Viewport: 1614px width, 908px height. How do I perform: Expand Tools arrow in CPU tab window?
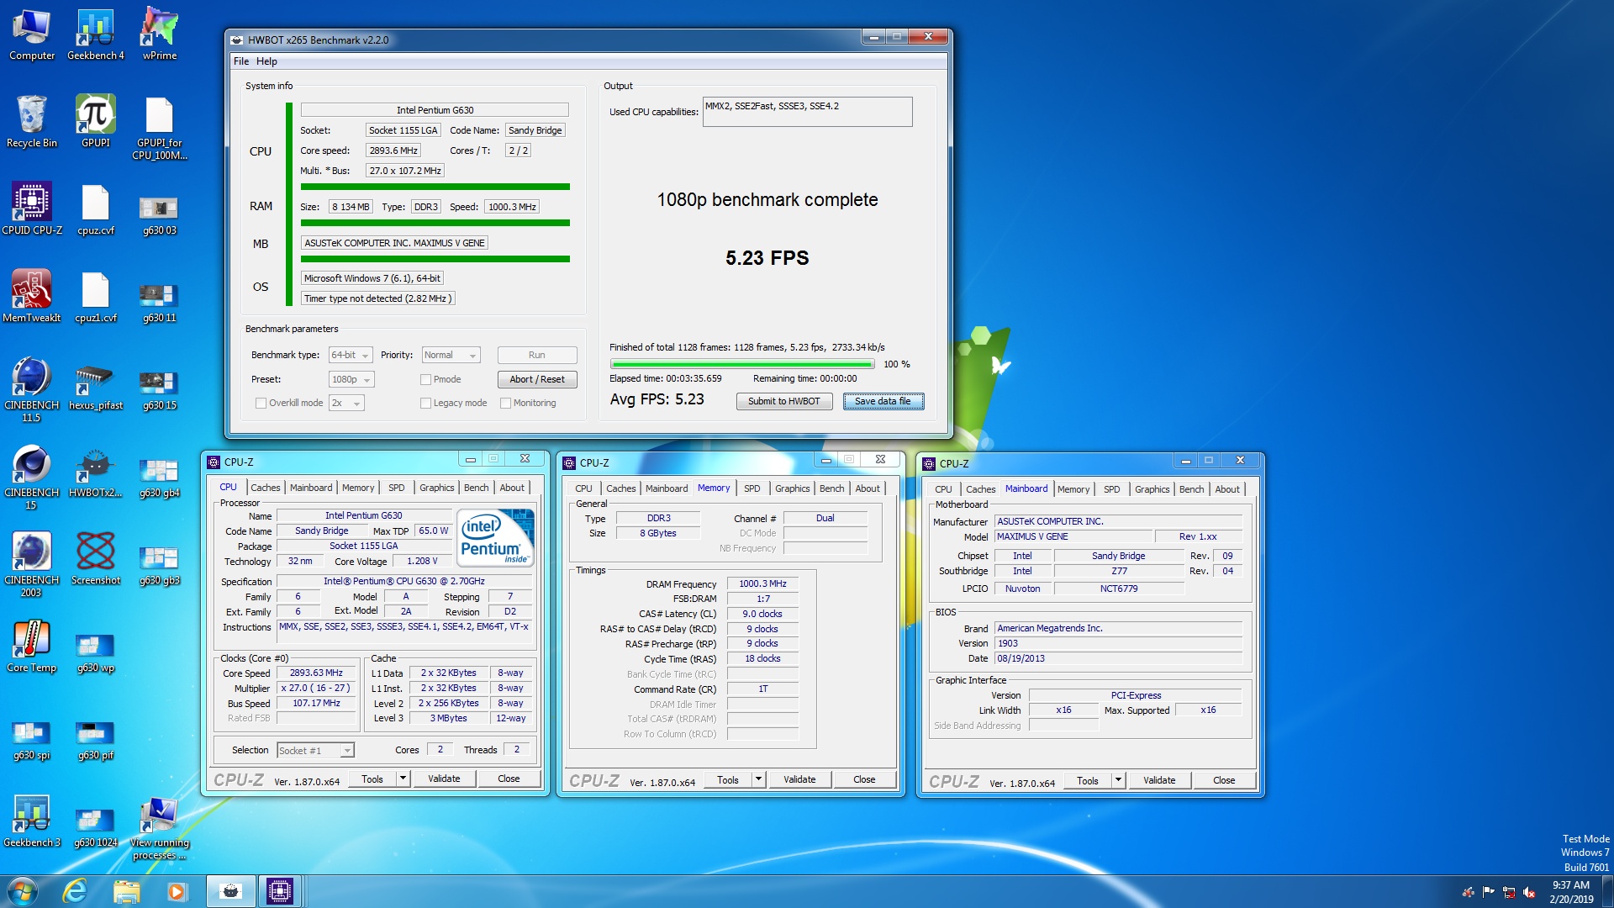coord(403,779)
